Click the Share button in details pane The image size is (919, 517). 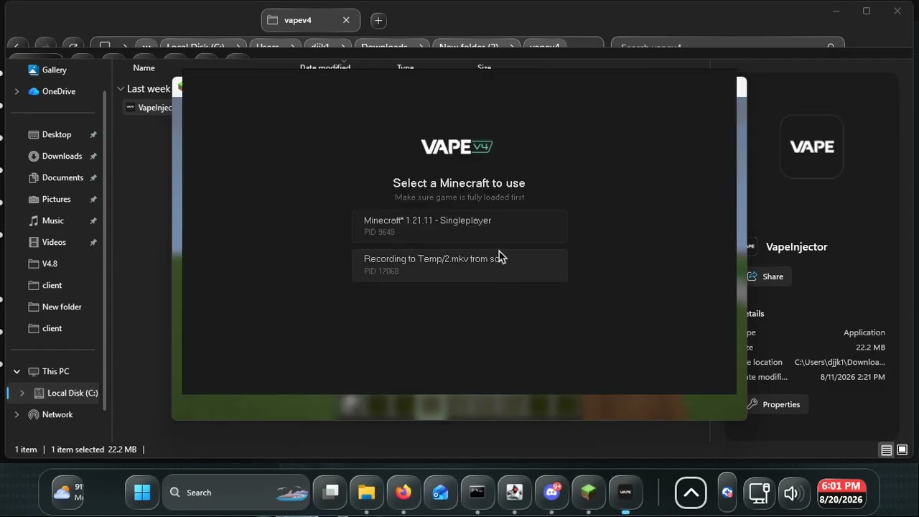tap(765, 276)
